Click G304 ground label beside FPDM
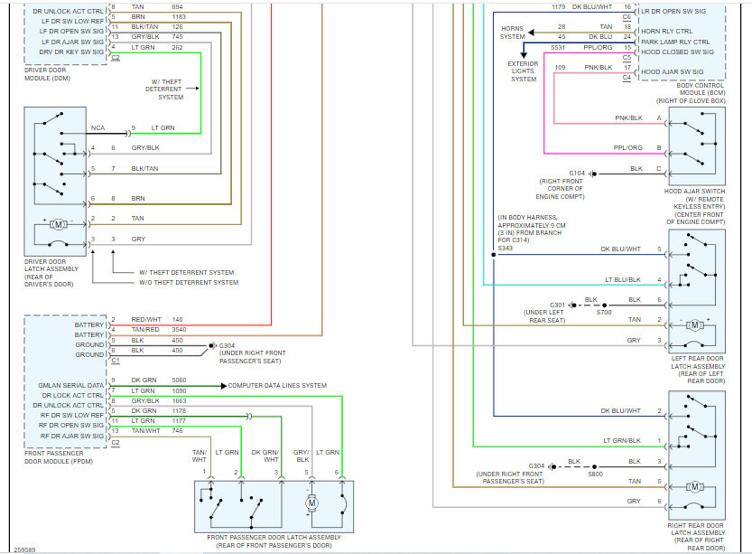The width and height of the screenshot is (752, 554). tap(227, 345)
